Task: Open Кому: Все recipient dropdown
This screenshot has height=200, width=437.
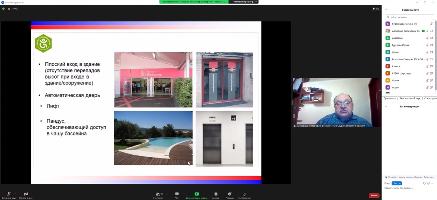Action: pyautogui.click(x=397, y=183)
